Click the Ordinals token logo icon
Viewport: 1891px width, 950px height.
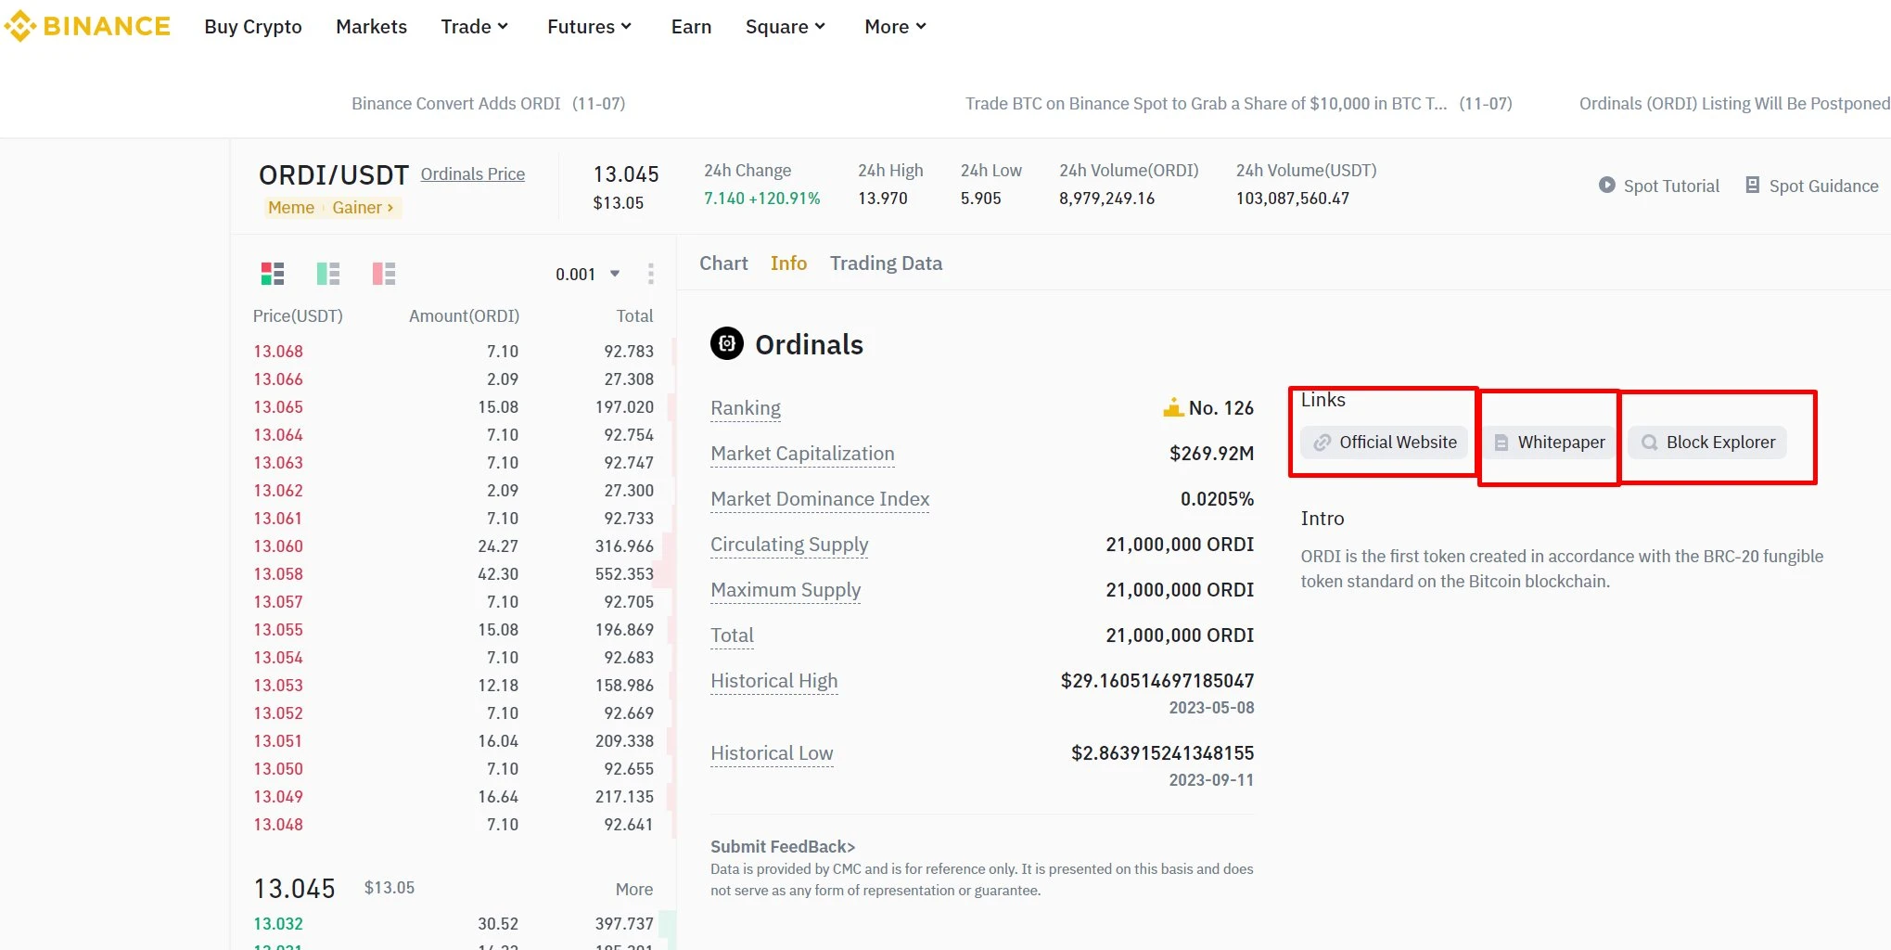[x=726, y=343]
